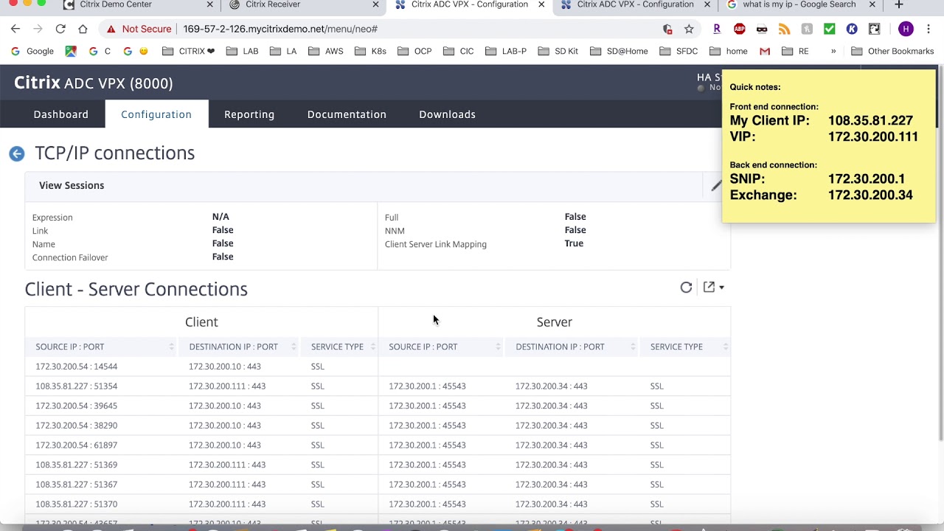Open the CITRIX bookmarks folder
Image resolution: width=944 pixels, height=531 pixels.
(x=188, y=51)
